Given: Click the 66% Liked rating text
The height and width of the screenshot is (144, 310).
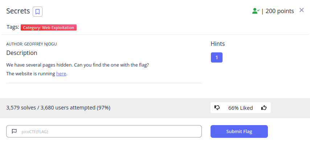Looking at the screenshot, I should 240,108.
